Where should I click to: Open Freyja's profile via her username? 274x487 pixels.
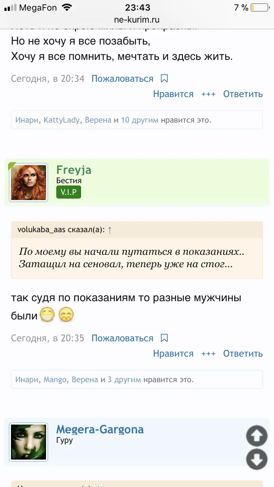[x=74, y=169]
